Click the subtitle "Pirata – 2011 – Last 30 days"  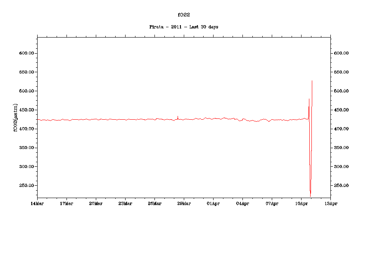point(184,27)
